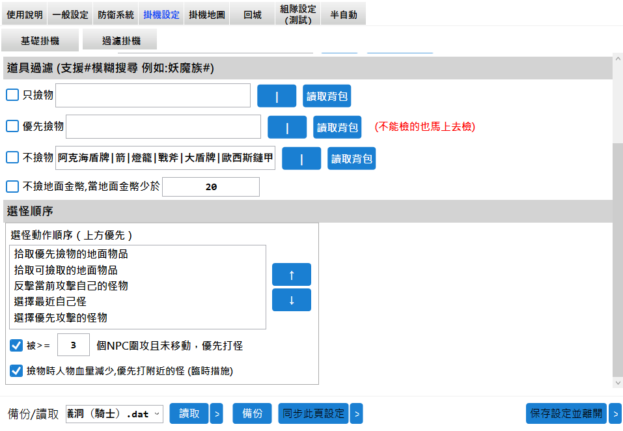This screenshot has height=431, width=623.
Task: Click the scrollbar up arrow
Action: (618, 59)
